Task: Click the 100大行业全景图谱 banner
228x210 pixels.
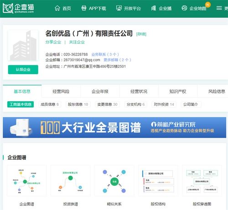Action: 114,128
